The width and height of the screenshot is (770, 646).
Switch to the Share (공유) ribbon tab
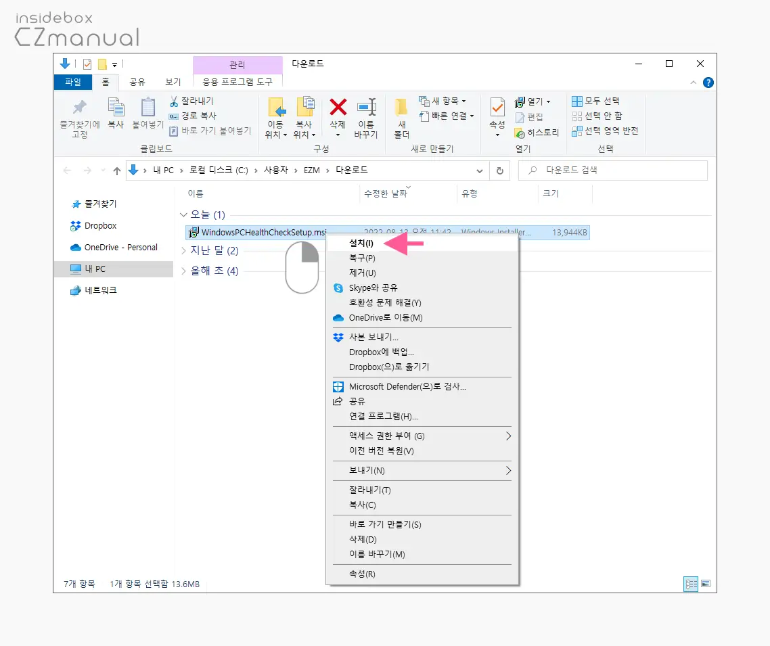point(137,82)
